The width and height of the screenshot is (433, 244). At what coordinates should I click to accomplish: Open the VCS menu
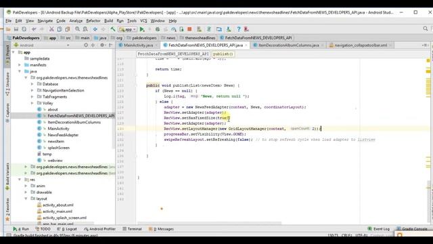click(143, 21)
